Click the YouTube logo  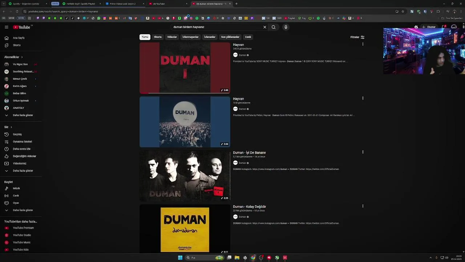[22, 27]
